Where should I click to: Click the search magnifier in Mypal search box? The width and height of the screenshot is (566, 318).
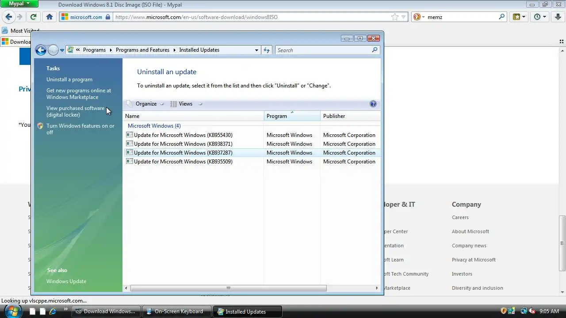pos(501,17)
